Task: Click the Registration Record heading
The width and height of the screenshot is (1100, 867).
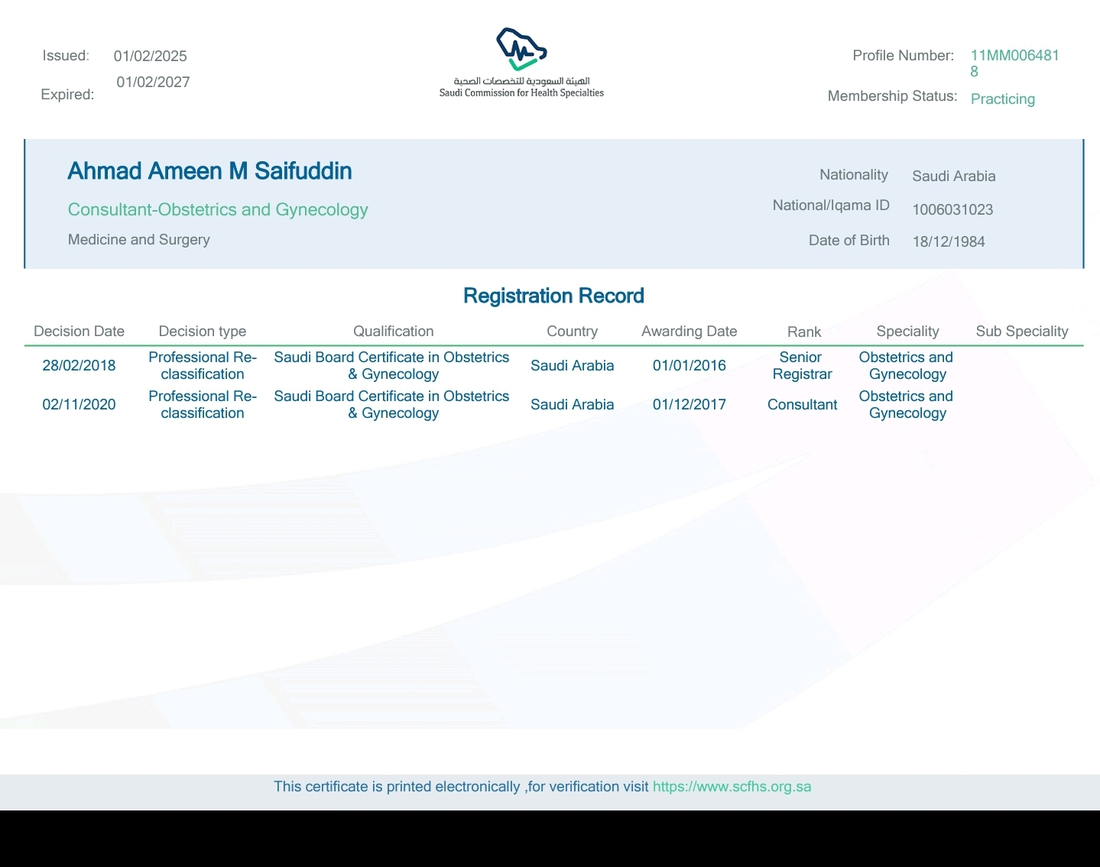Action: click(x=553, y=296)
